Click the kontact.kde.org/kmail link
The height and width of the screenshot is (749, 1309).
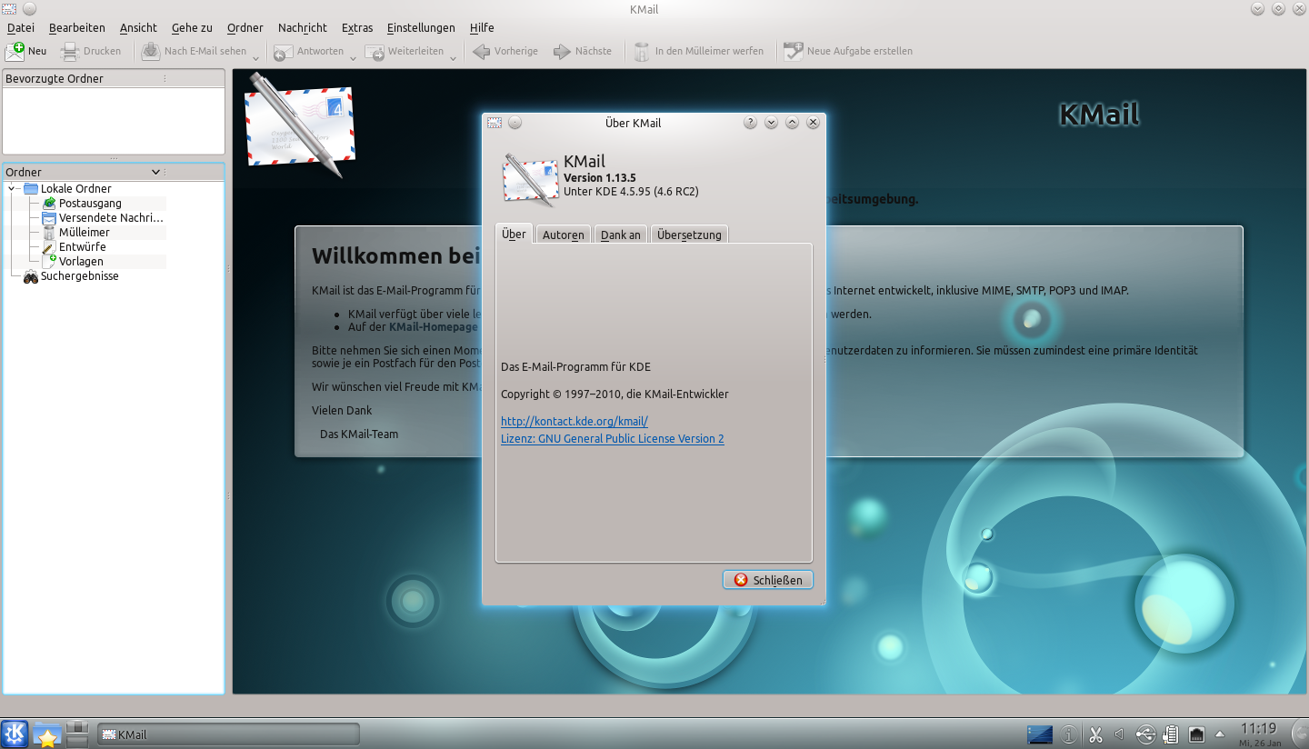click(x=574, y=421)
